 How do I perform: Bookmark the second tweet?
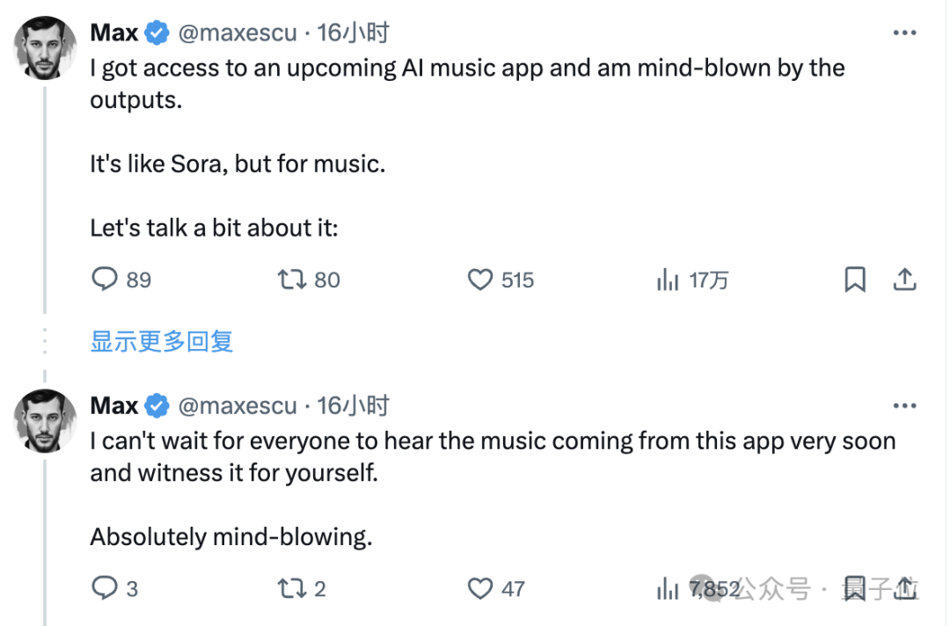855,588
